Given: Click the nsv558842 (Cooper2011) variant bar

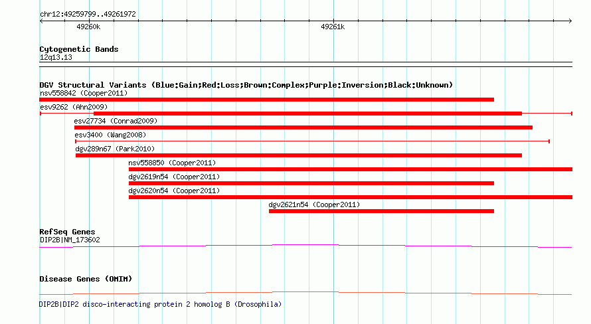Looking at the screenshot, I should click(x=266, y=100).
